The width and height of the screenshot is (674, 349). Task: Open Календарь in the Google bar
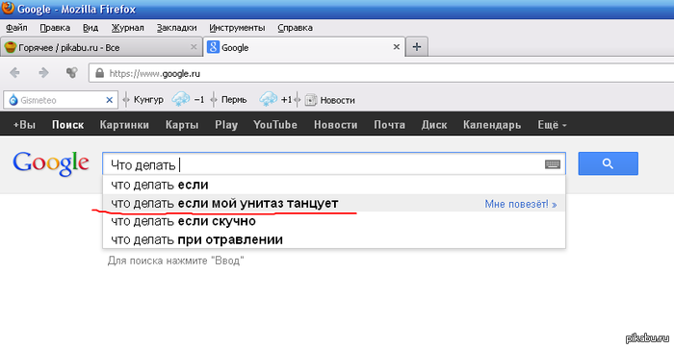492,125
